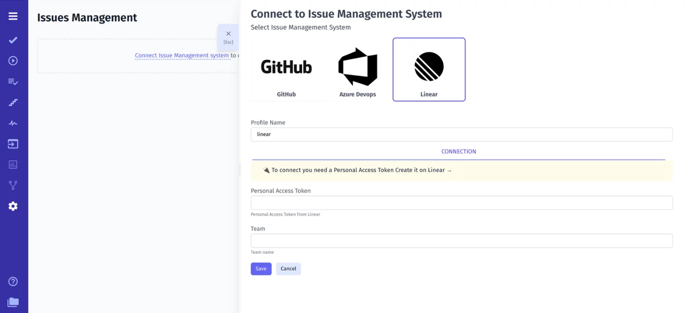Open the hamburger menu in the sidebar
This screenshot has height=313, width=696.
pyautogui.click(x=13, y=16)
